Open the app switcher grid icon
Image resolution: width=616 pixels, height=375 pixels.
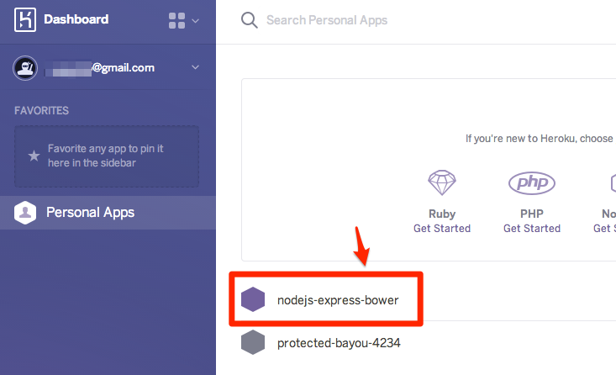[x=176, y=20]
